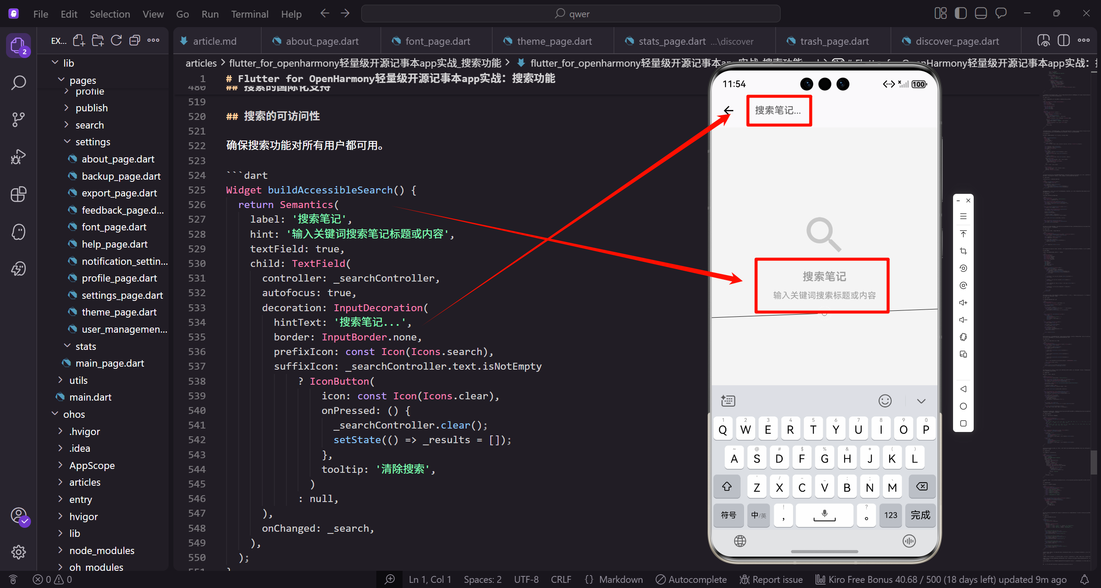Go back in editor navigation history
This screenshot has width=1101, height=588.
coord(325,14)
